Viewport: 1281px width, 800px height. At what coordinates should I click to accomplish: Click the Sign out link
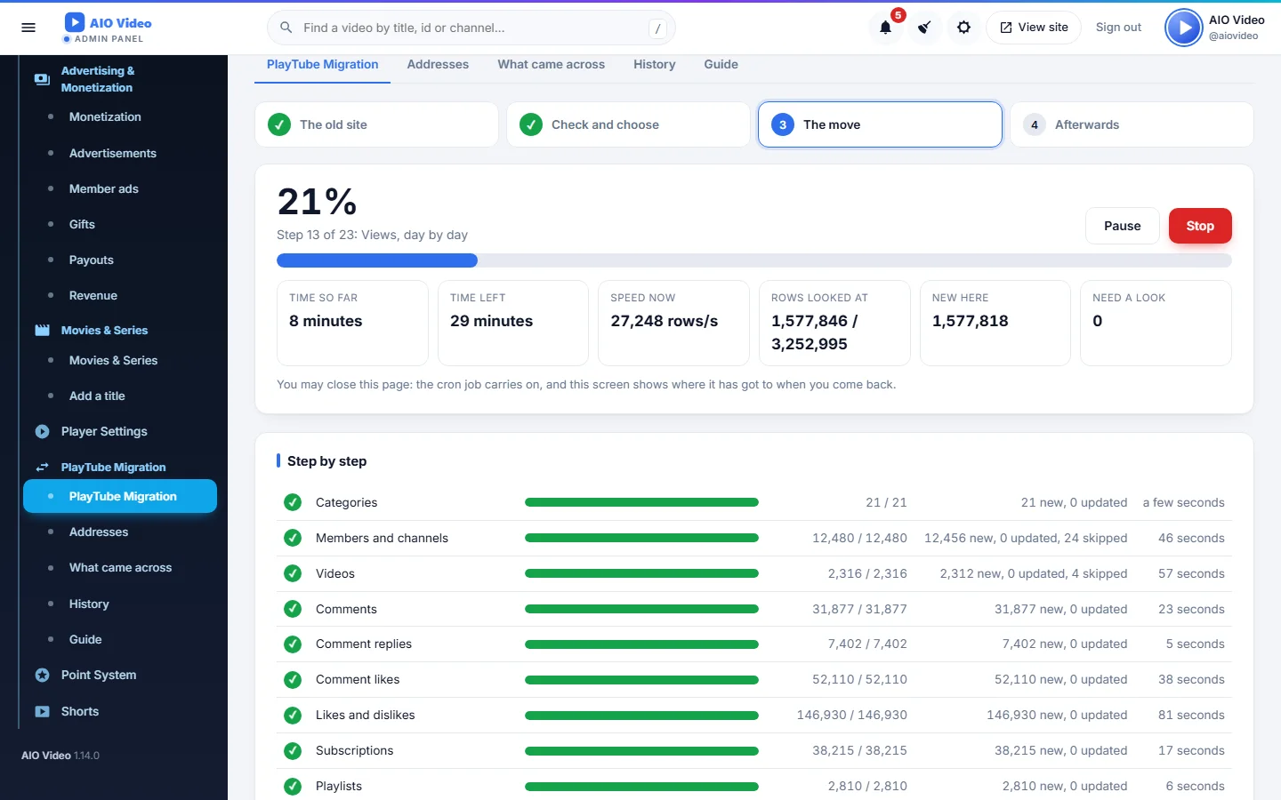(x=1118, y=28)
